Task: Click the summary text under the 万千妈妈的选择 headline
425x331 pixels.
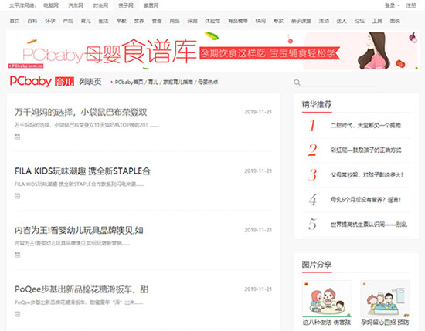Action: click(x=87, y=125)
